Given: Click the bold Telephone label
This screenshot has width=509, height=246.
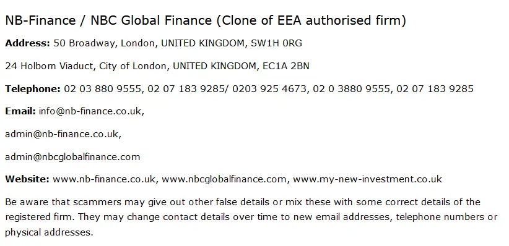Looking at the screenshot, I should tap(33, 89).
